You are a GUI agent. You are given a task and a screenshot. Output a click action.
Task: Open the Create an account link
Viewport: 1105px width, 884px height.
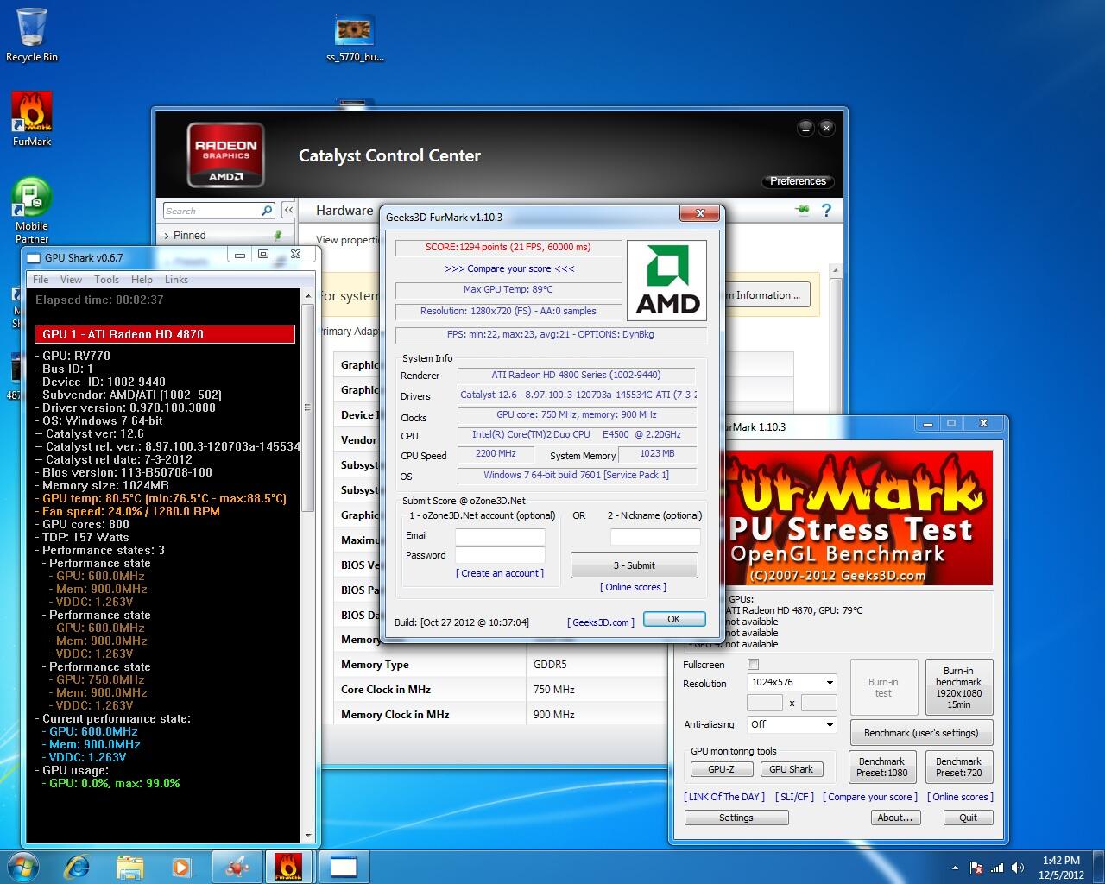tap(500, 573)
